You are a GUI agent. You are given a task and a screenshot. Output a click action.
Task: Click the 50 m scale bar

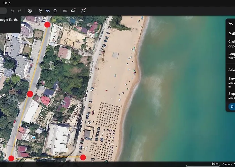[x=201, y=164]
